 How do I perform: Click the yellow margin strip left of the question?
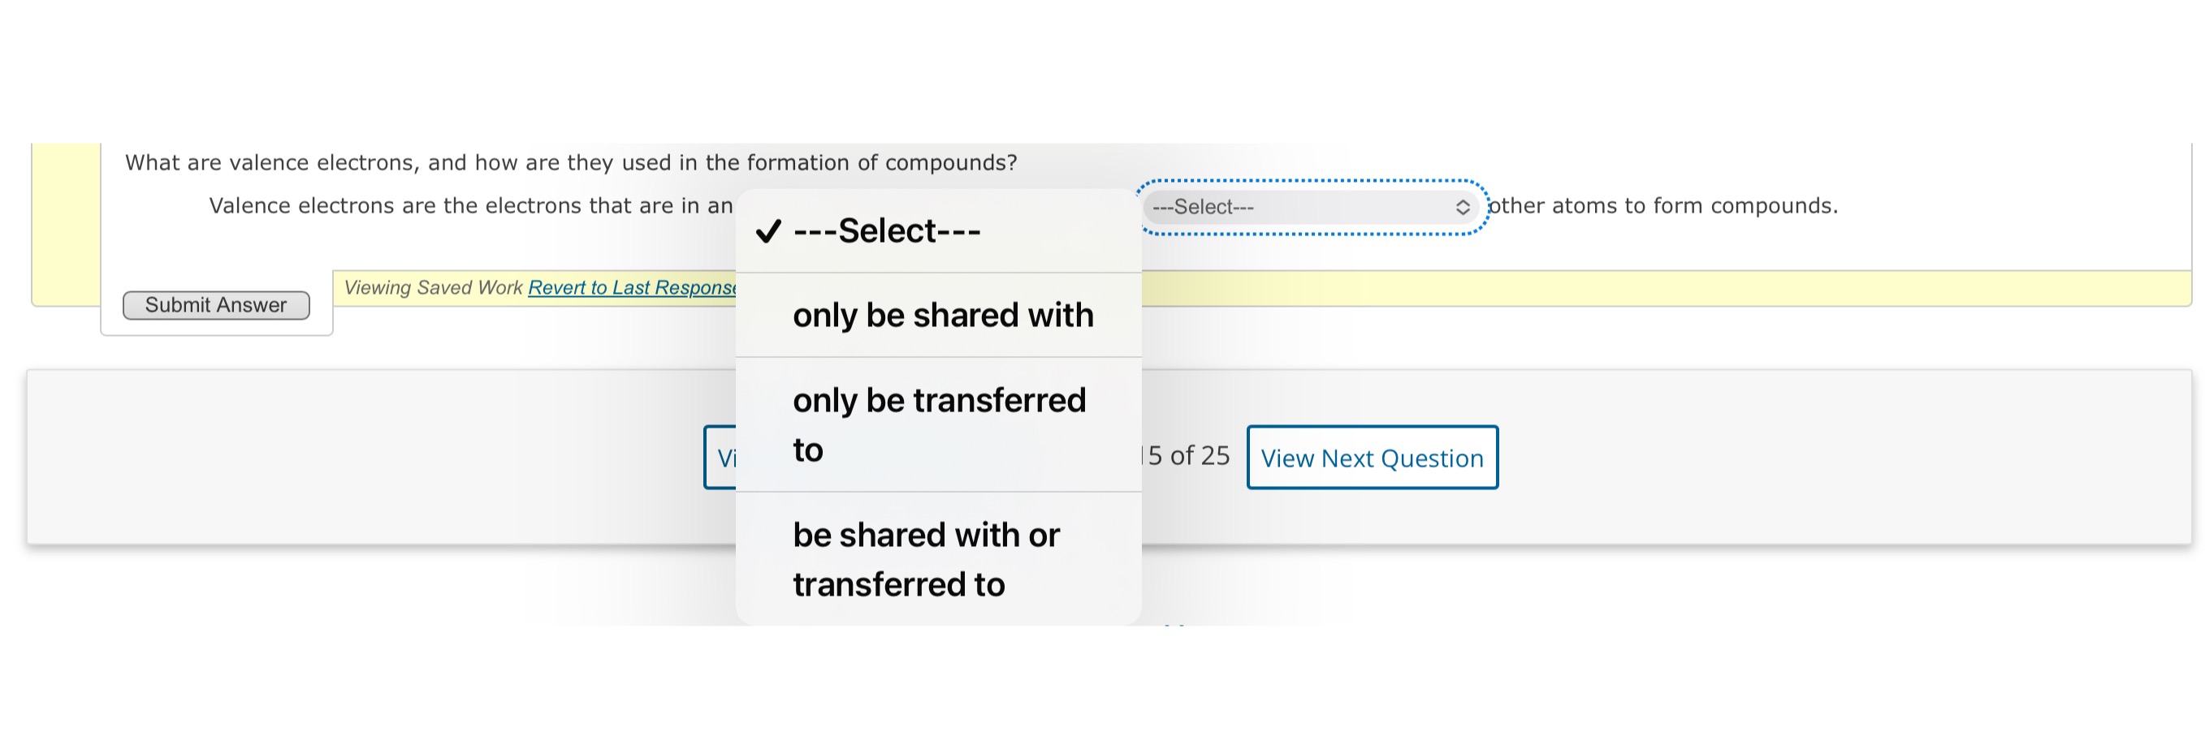coord(66,222)
